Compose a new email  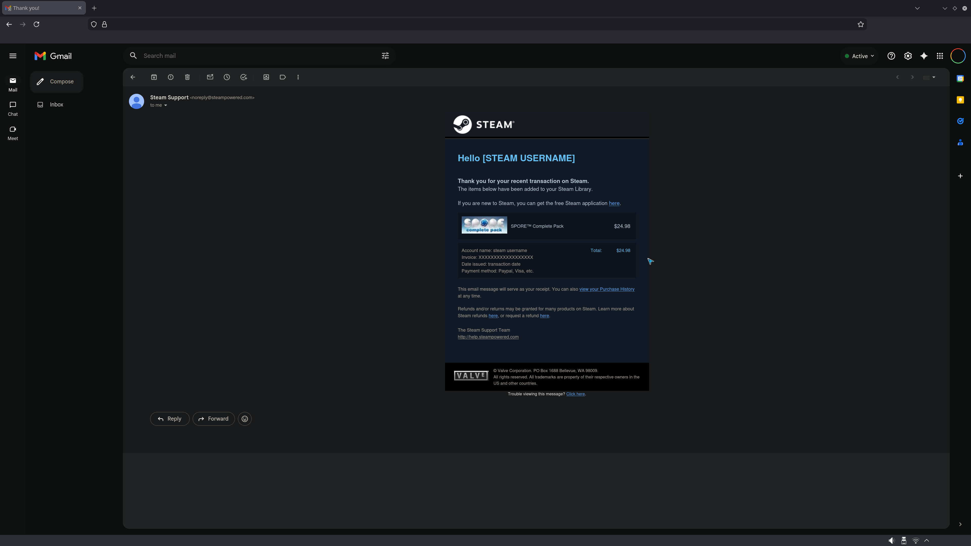click(x=57, y=82)
